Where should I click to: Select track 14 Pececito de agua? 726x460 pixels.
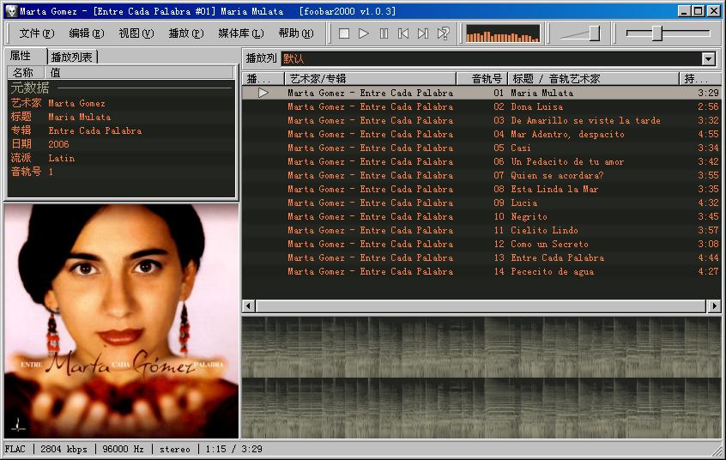pos(481,271)
